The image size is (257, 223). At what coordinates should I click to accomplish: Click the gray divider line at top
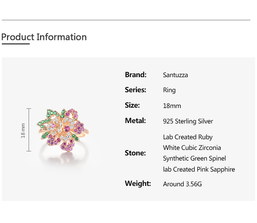[126, 20]
